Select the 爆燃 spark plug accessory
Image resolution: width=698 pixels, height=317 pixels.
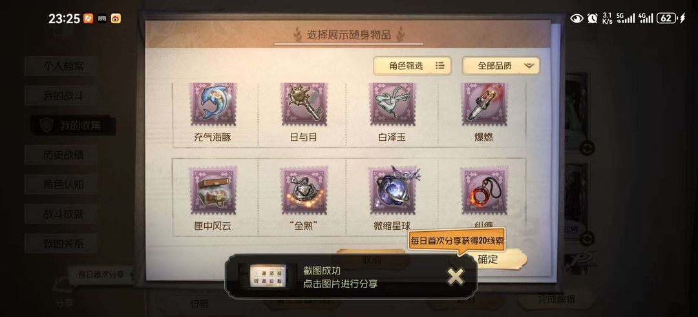point(484,104)
